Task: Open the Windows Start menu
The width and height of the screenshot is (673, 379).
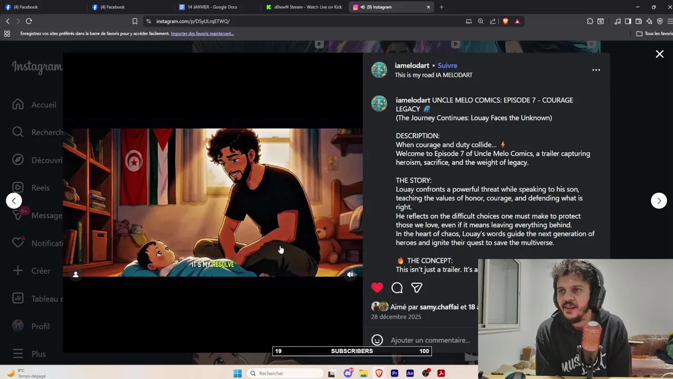Action: click(x=238, y=373)
